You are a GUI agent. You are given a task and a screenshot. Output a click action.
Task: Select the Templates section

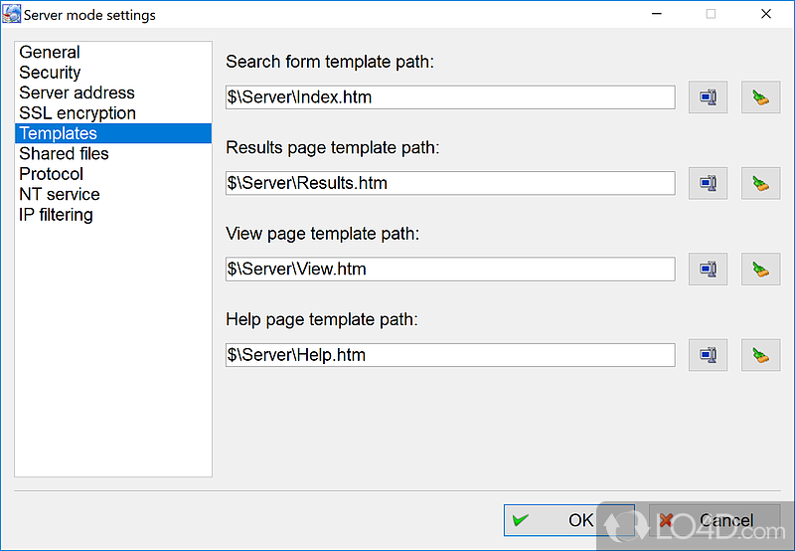113,133
